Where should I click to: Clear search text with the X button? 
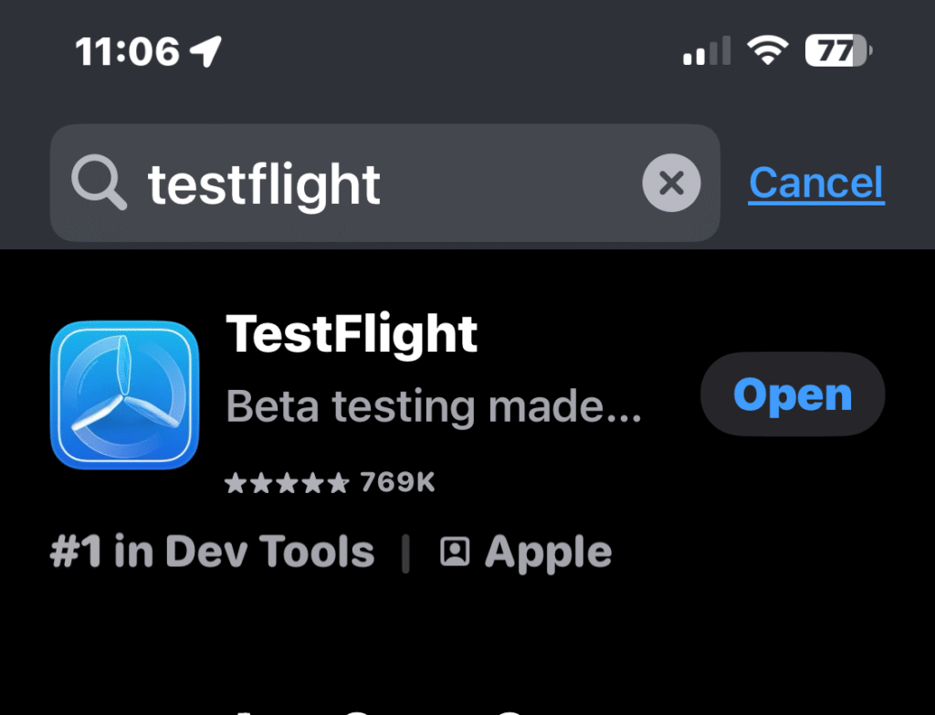click(x=671, y=184)
